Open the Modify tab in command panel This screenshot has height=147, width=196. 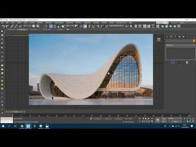pos(171,37)
